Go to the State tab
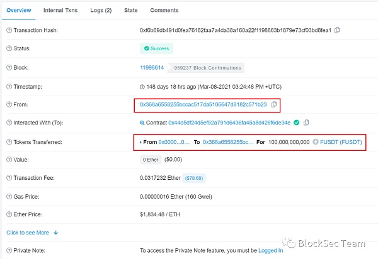378x259 pixels. [130, 11]
